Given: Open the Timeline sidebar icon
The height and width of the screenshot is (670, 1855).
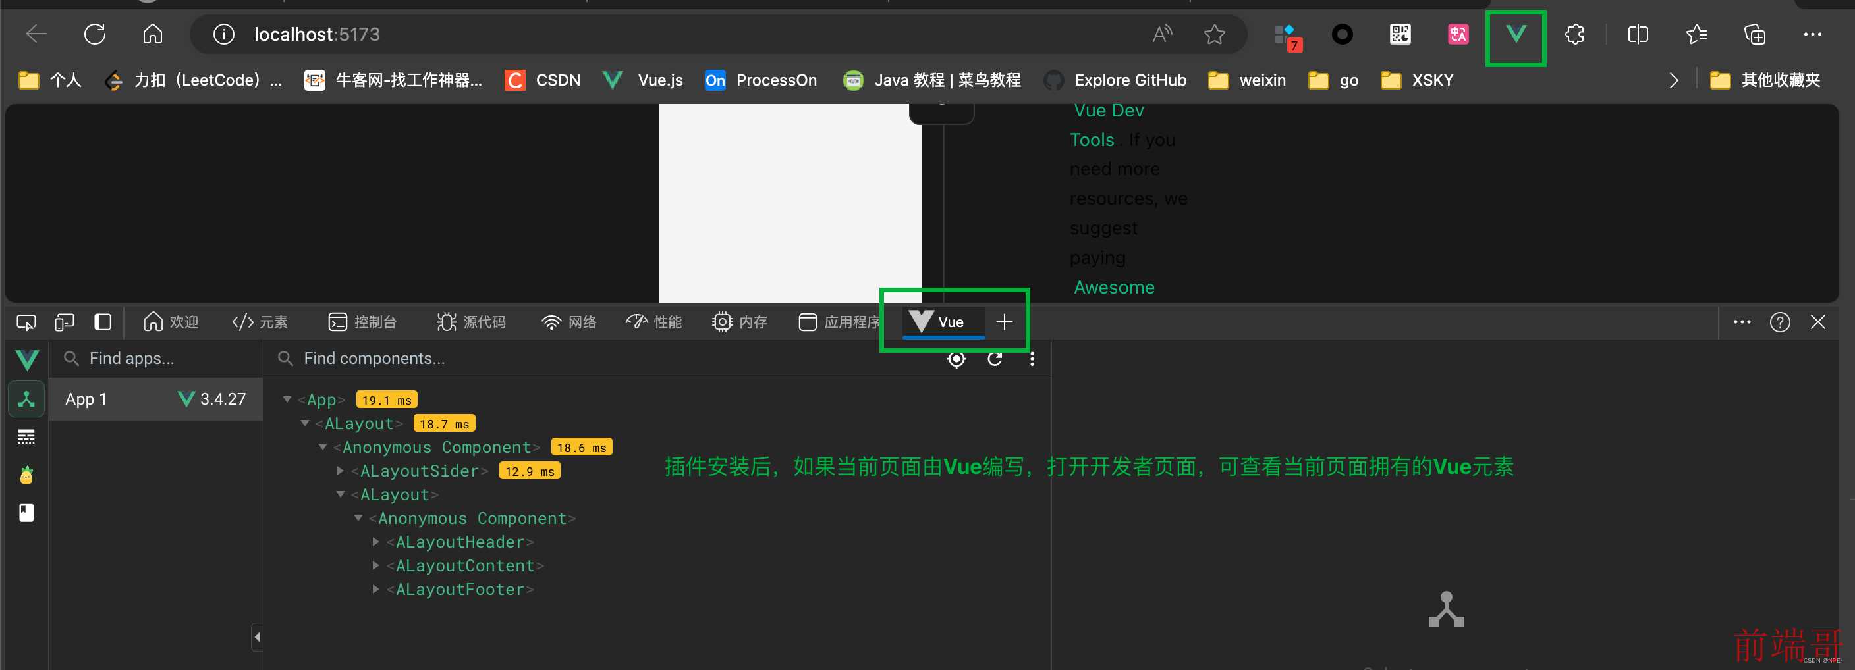Looking at the screenshot, I should [x=26, y=437].
